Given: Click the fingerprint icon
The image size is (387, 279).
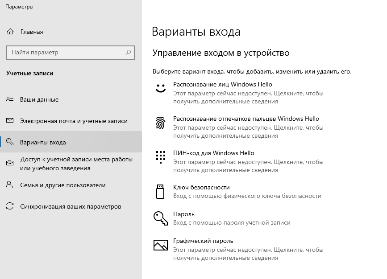Looking at the screenshot, I should tap(160, 123).
